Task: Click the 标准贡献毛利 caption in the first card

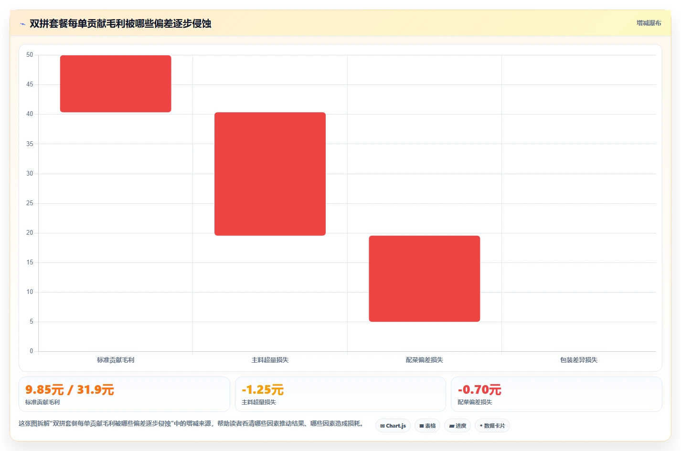Action: [x=43, y=402]
